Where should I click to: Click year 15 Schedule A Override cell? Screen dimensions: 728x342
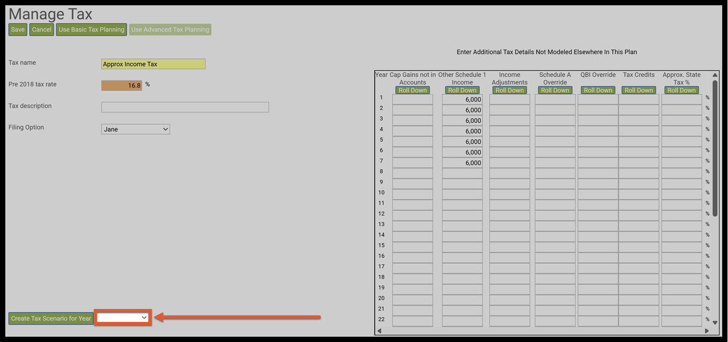coord(555,247)
